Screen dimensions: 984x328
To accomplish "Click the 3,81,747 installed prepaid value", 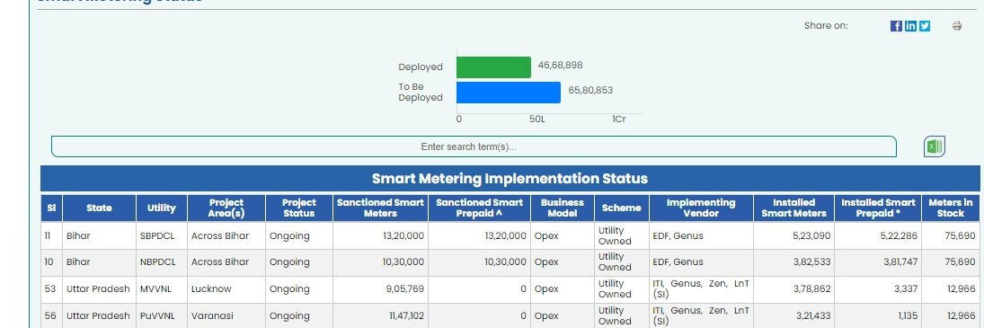I will click(900, 262).
